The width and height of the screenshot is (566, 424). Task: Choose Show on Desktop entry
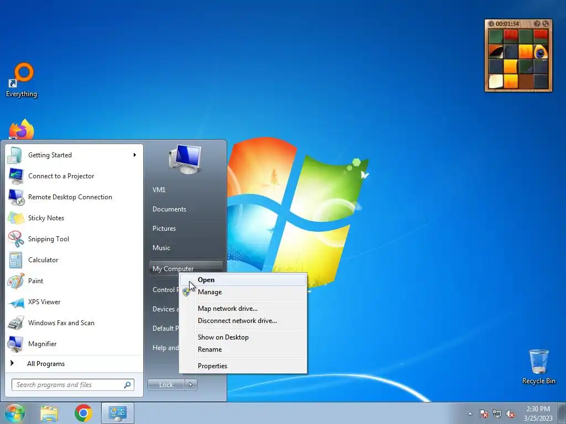point(243,337)
